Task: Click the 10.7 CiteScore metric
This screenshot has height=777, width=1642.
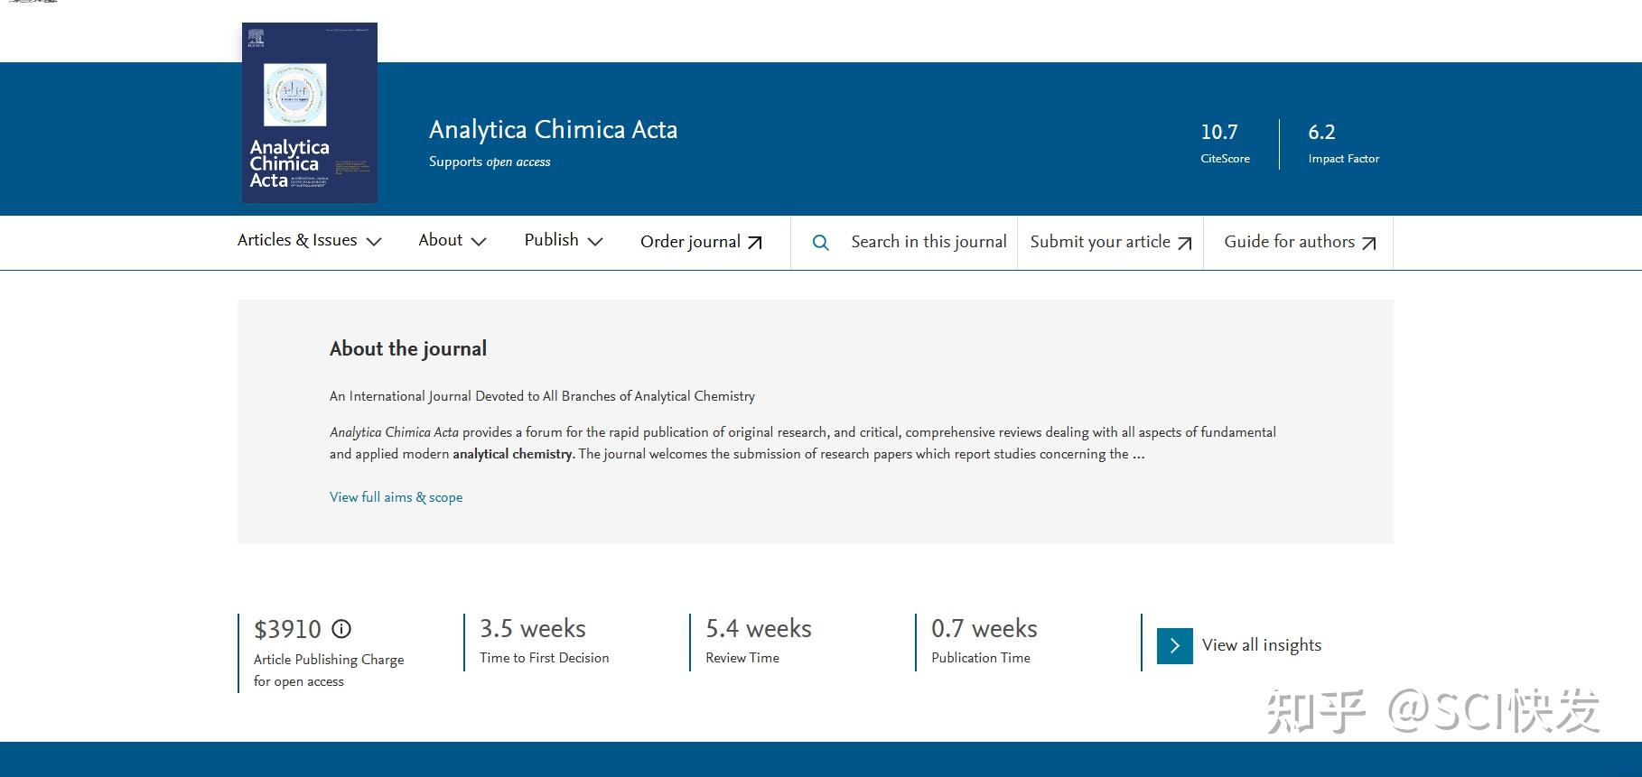Action: pos(1225,143)
